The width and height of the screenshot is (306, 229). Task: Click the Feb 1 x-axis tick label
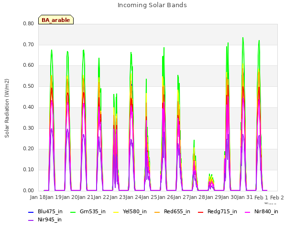(261, 198)
